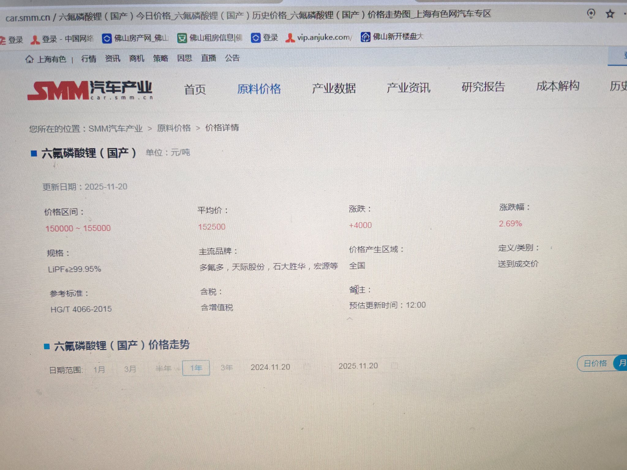Open 佛山租房信息 bookmark icon

(x=182, y=38)
